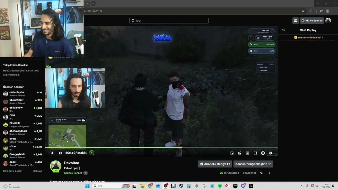Open Zade channel in sidebar
The width and height of the screenshot is (338, 190).
tap(22, 163)
